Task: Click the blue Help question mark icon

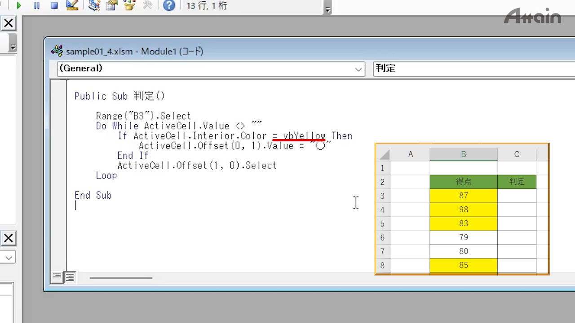Action: (169, 6)
